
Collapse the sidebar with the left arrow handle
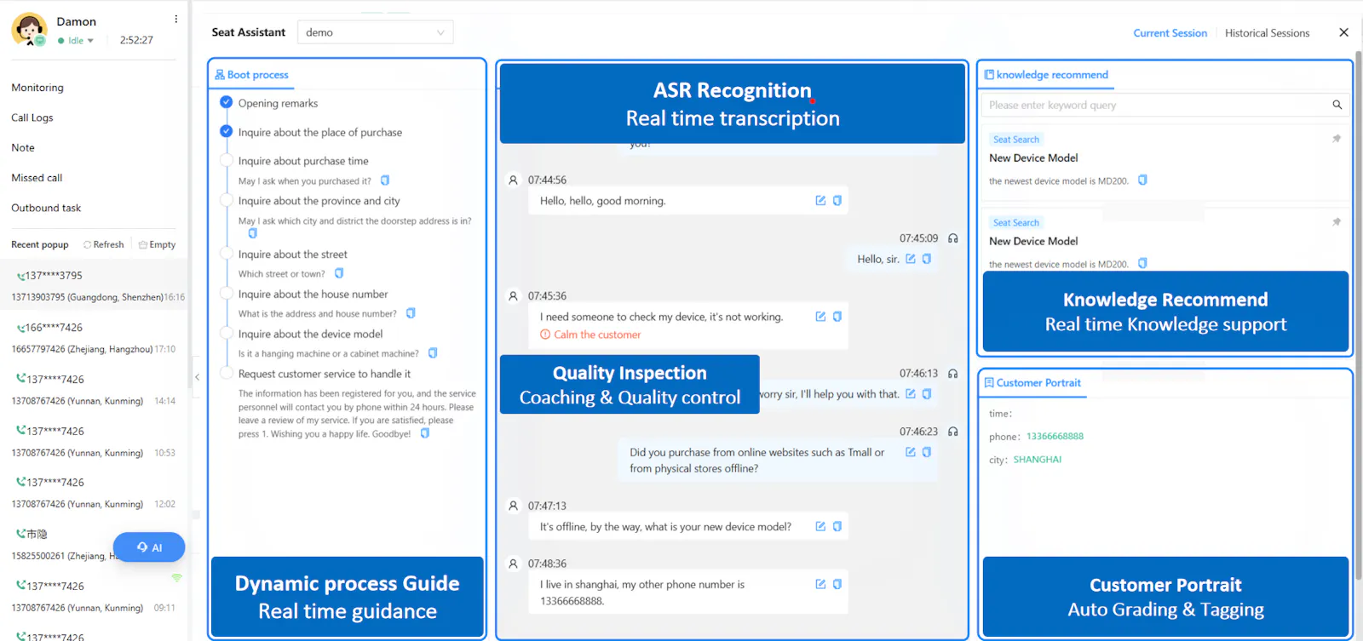(x=197, y=377)
